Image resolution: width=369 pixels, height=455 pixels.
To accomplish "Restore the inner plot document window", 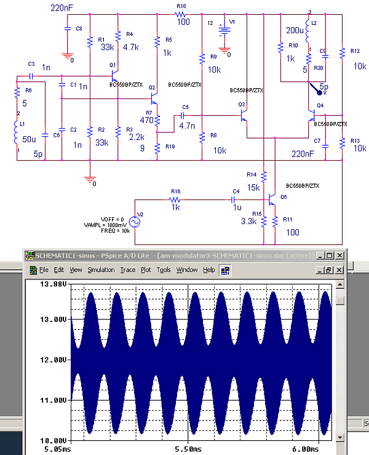I will point(328,270).
